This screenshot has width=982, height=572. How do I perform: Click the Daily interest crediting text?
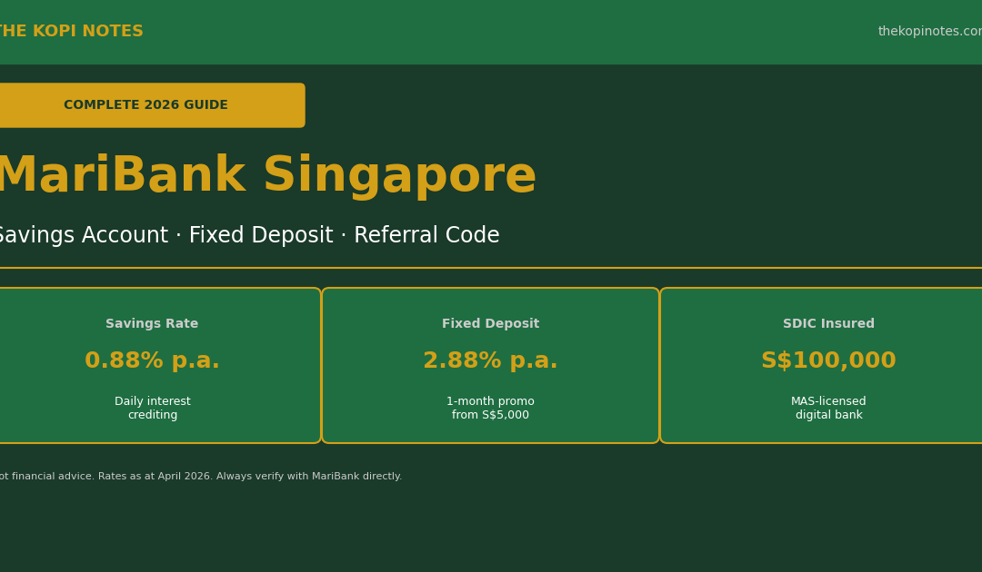tap(153, 409)
